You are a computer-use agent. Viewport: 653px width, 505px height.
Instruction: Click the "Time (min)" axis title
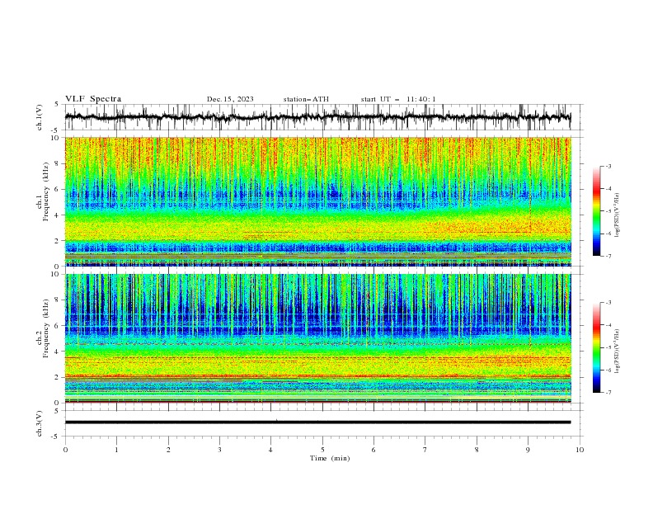[330, 458]
